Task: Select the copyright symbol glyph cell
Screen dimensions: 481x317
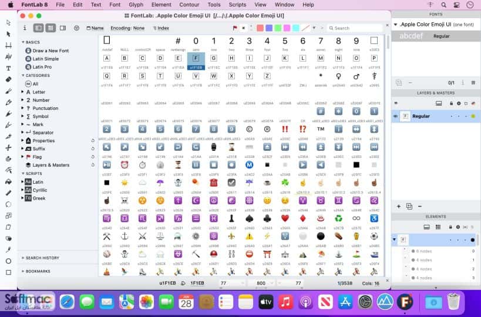Action: (249, 129)
